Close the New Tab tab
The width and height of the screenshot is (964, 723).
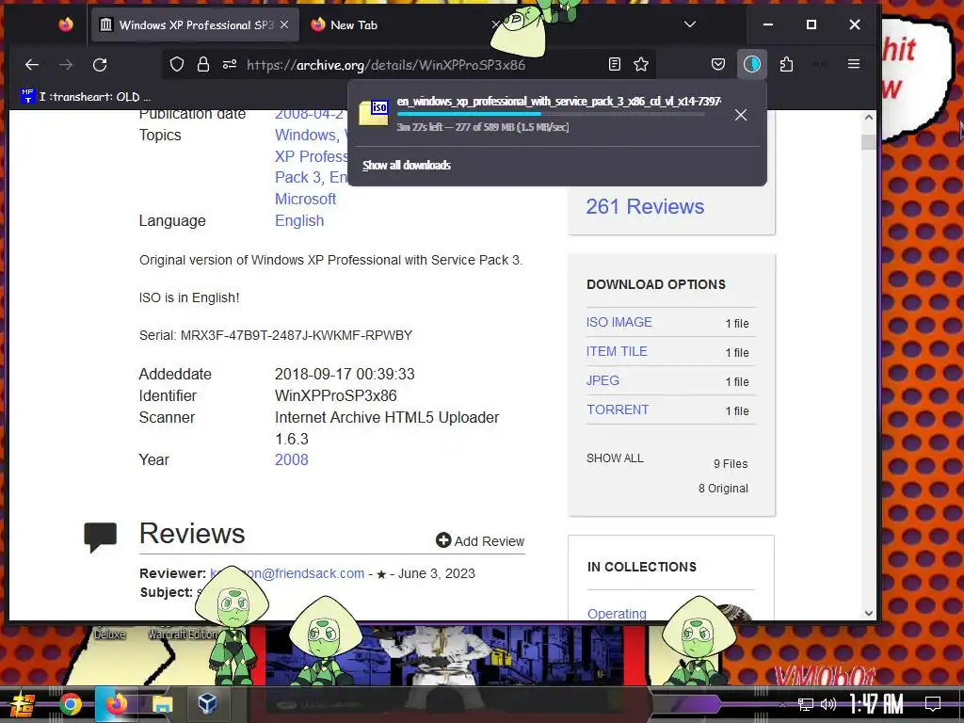[495, 24]
